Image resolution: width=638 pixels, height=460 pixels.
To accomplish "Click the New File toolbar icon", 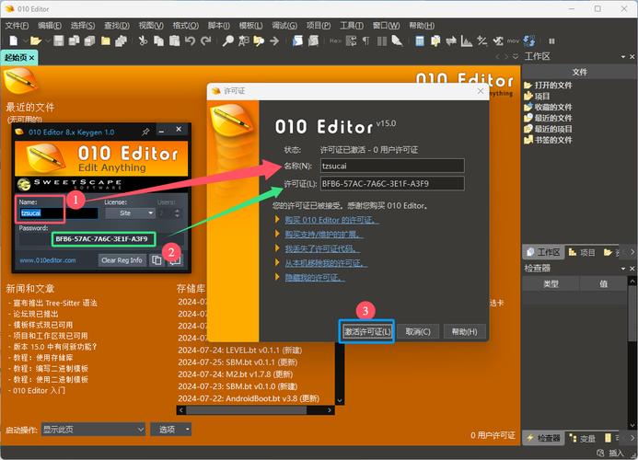I will [x=14, y=40].
